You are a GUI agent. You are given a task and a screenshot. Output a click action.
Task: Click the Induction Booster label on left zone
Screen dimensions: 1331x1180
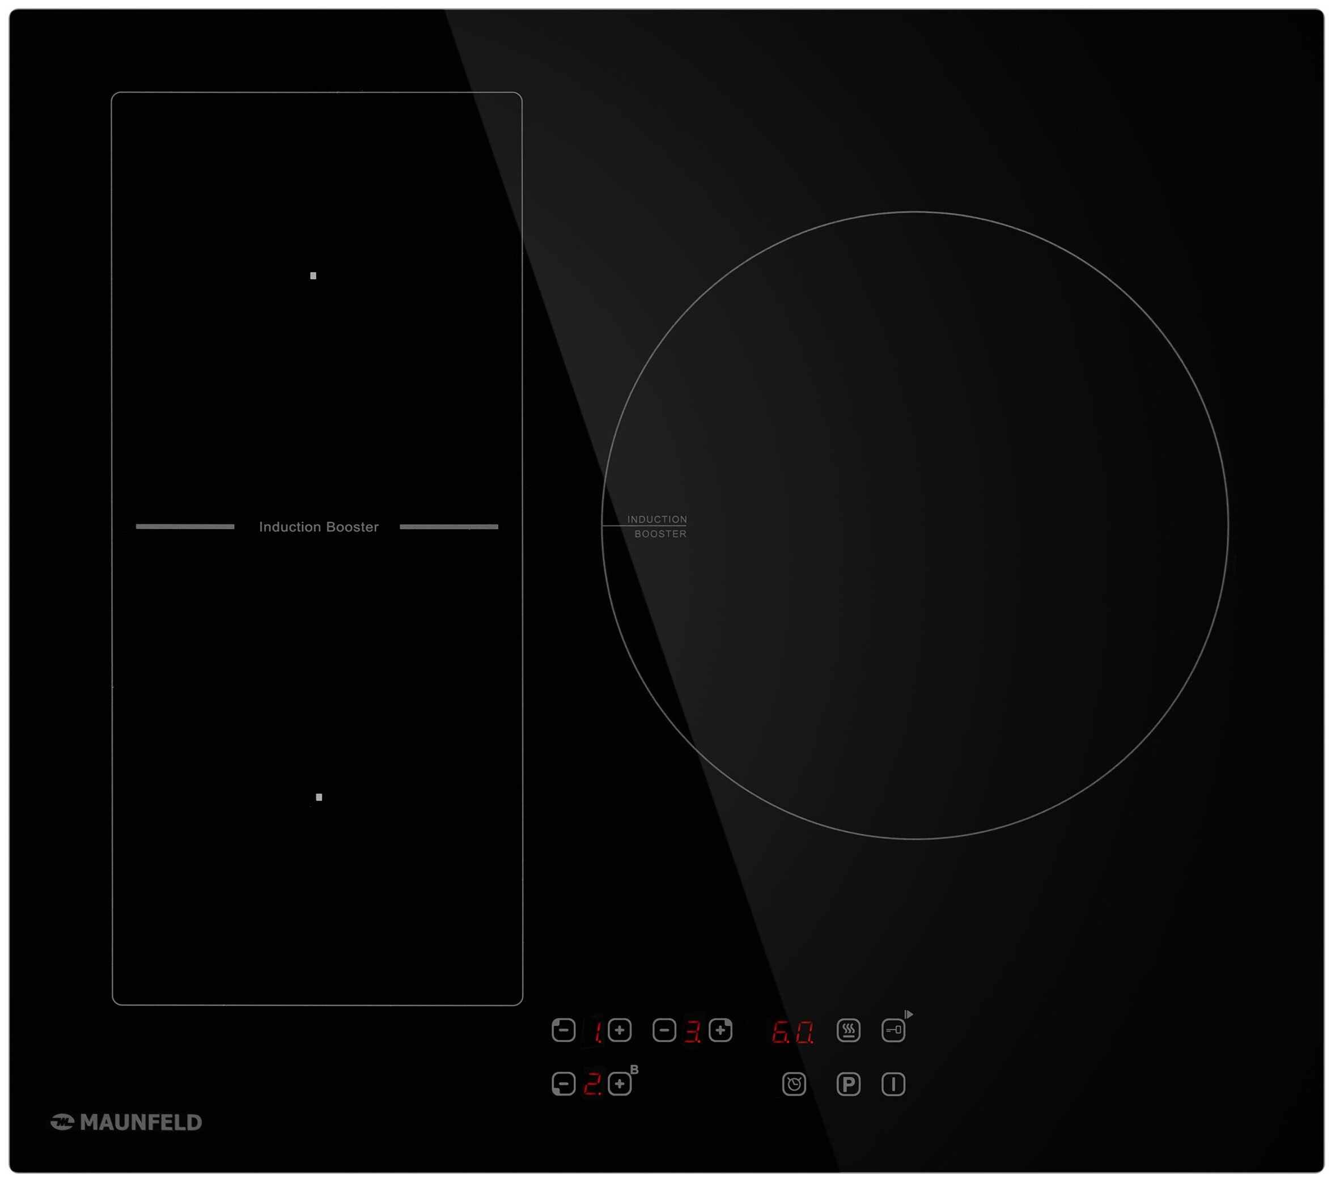(x=319, y=527)
